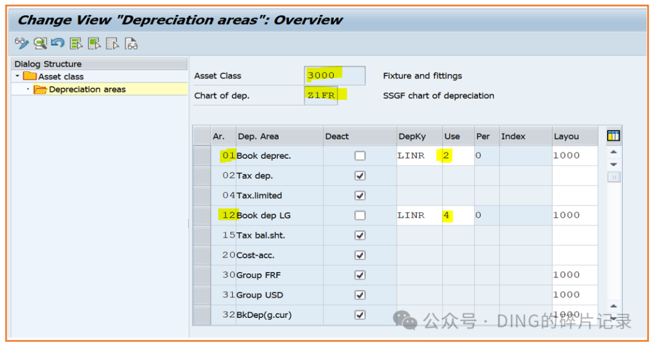Click Index field in Book deprec. row
This screenshot has width=653, height=347.
coord(526,156)
